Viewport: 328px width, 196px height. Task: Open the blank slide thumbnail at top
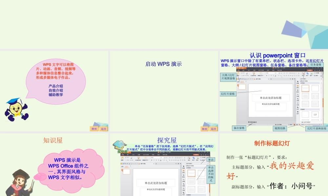164,24
